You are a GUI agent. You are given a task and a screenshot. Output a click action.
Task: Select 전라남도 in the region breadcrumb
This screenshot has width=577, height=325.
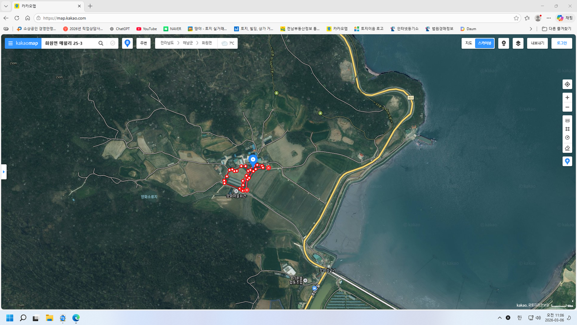coord(167,43)
